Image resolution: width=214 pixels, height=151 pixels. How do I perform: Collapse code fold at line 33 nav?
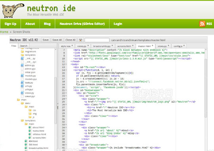coord(66,124)
